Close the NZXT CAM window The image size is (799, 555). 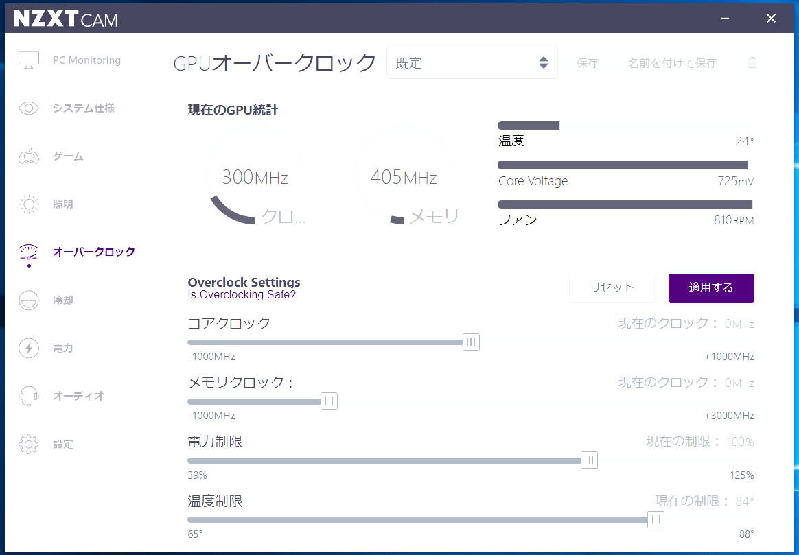point(771,19)
